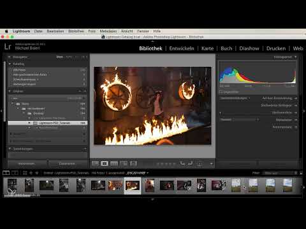Select the Lightroom-PSD_Tutorials folder
The image size is (306, 229).
(47, 123)
